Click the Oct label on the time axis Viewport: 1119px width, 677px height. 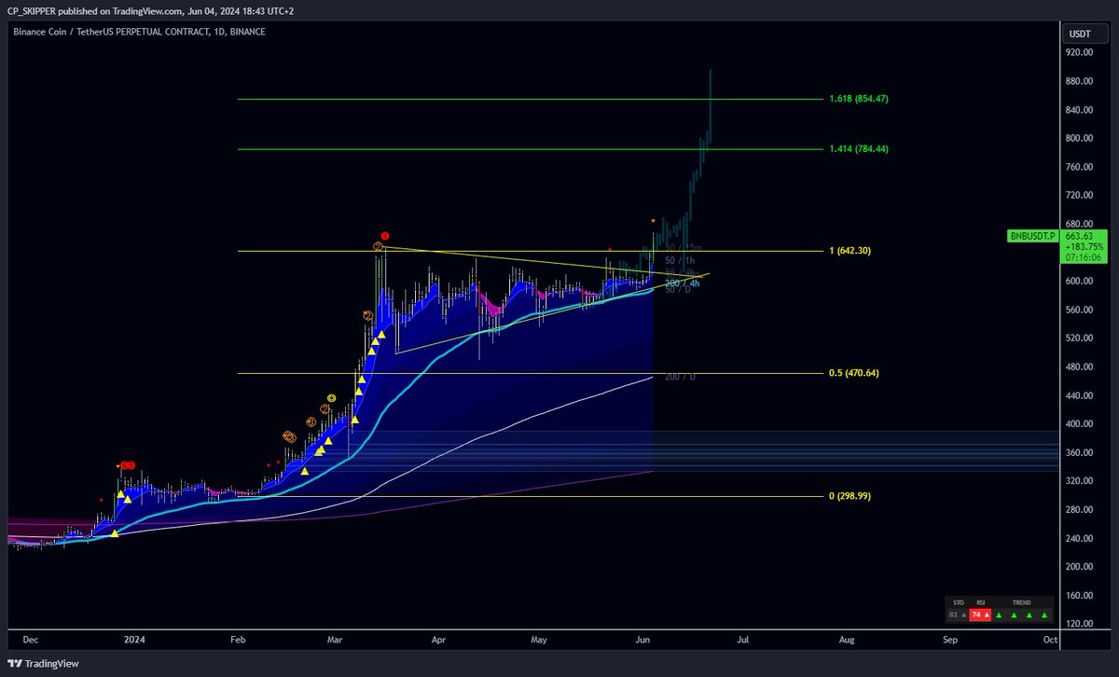pos(1050,641)
